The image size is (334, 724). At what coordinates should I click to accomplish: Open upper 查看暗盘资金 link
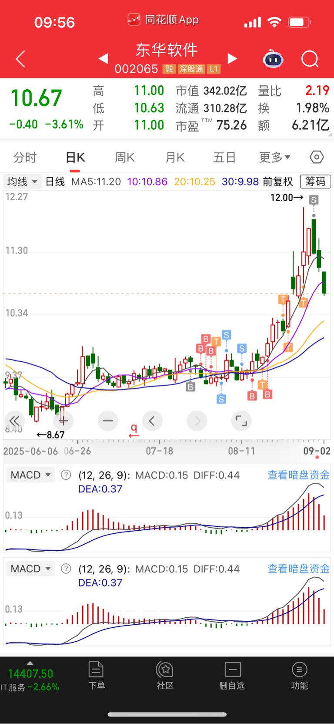(x=298, y=475)
